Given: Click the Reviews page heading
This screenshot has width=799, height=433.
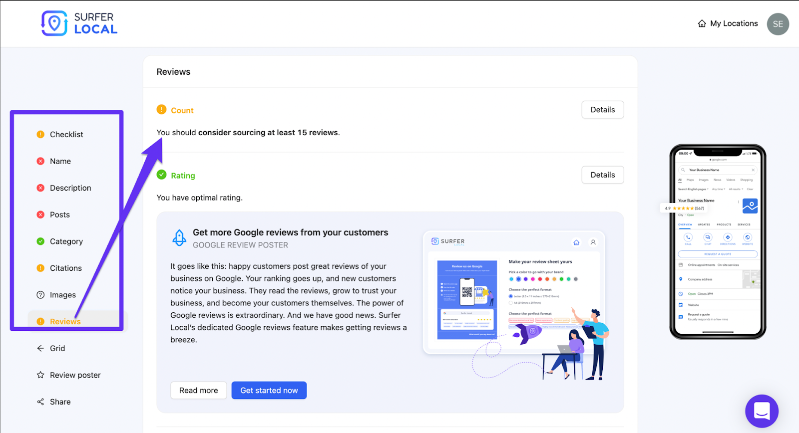Looking at the screenshot, I should (173, 72).
